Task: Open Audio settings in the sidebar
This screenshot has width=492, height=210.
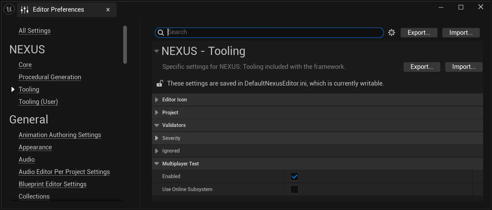Action: click(x=27, y=159)
